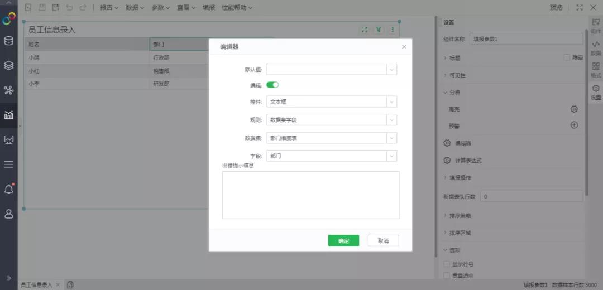Open the notifications bell icon
Screen dimensions: 603x290
8,189
